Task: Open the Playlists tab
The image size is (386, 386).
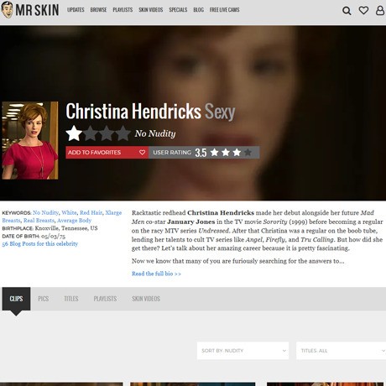Action: pyautogui.click(x=105, y=299)
